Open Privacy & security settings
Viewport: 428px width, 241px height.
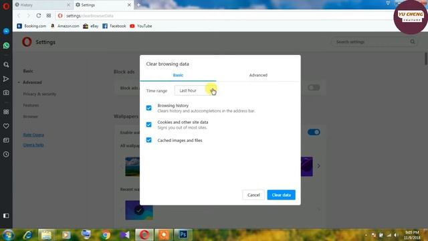(39, 94)
